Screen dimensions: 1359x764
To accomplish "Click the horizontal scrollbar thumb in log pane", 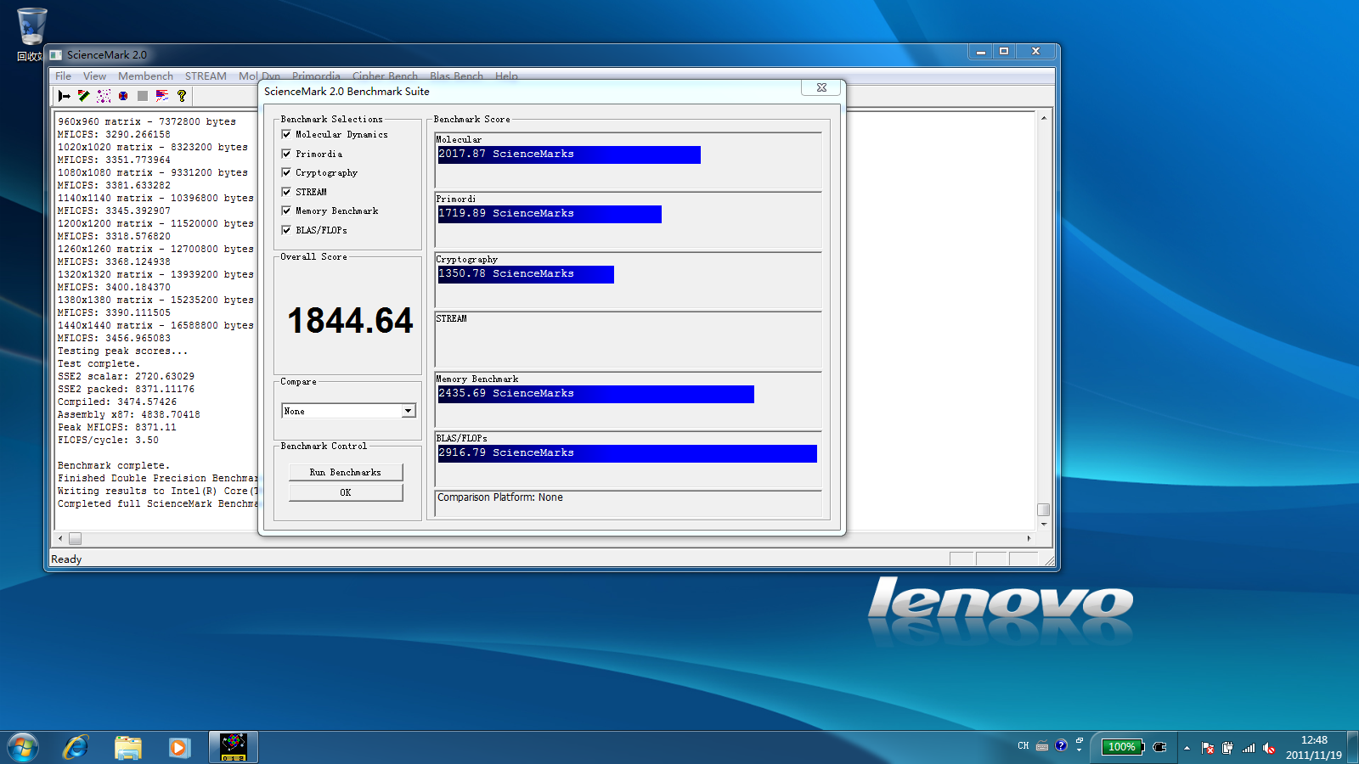I will tap(75, 538).
